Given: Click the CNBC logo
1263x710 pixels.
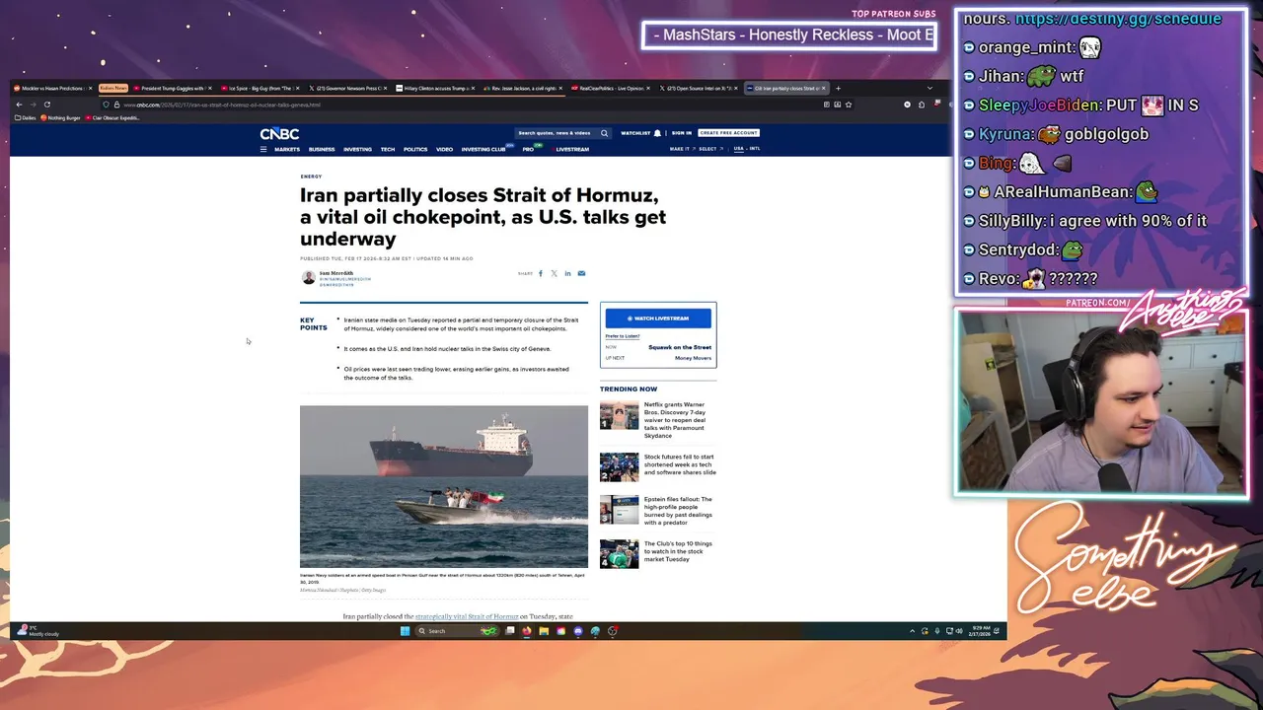Looking at the screenshot, I should (x=279, y=133).
